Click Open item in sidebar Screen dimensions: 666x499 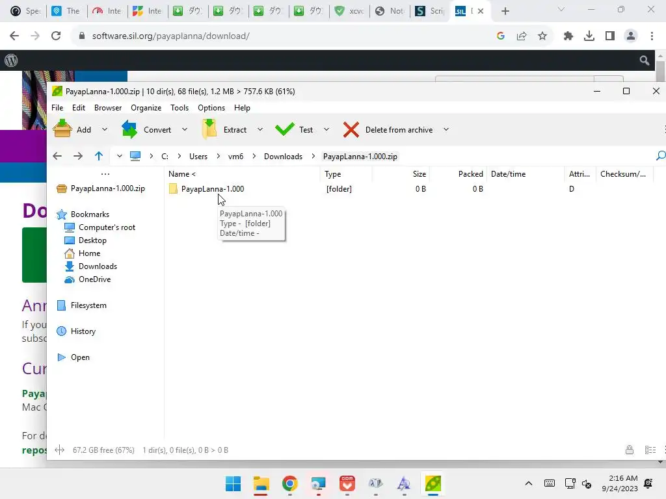click(x=80, y=357)
